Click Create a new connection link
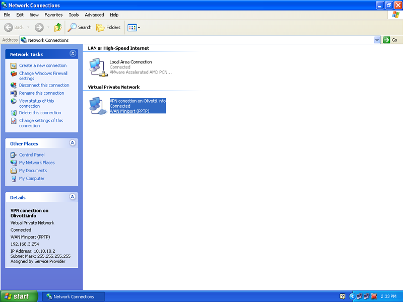 [43, 65]
